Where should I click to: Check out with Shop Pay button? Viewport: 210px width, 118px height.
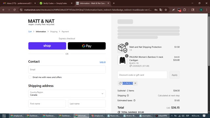pos(47,46)
